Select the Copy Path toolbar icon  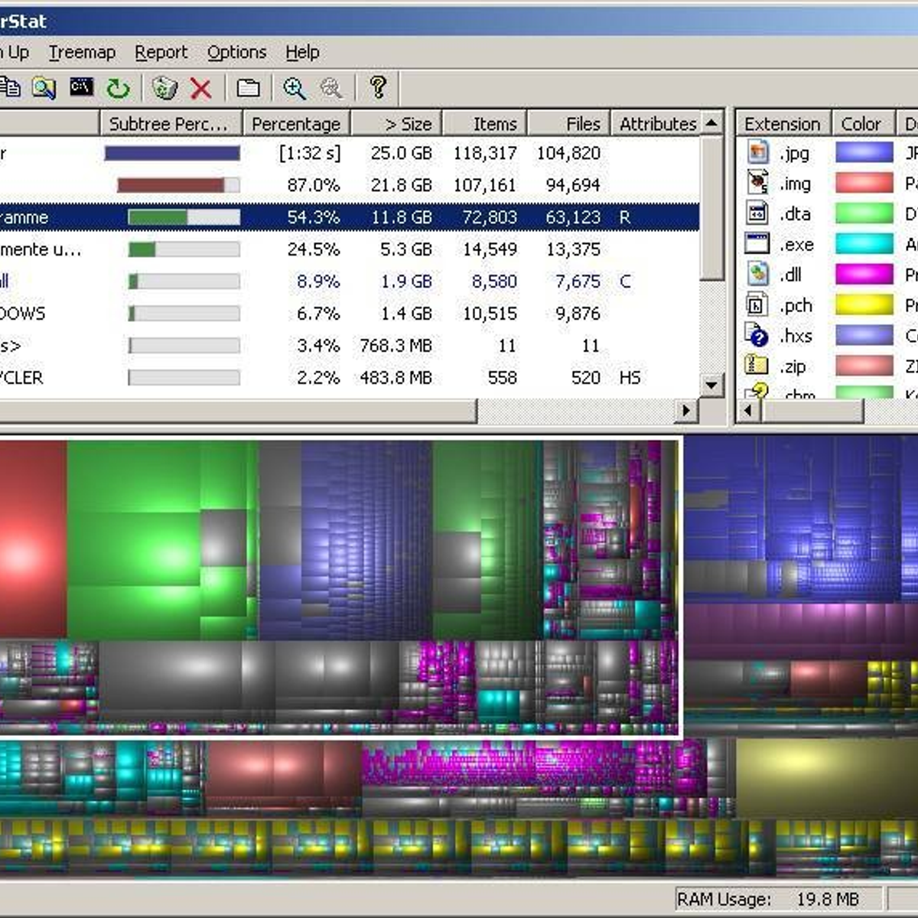11,87
